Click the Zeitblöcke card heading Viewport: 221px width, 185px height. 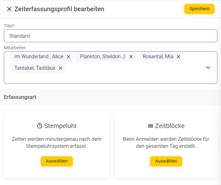[170, 126]
